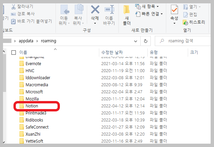
Task: Open the 빠른 연결 dropdown arrow
Action: pos(162,14)
